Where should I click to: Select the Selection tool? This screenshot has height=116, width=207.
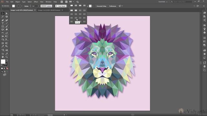coord(3,14)
